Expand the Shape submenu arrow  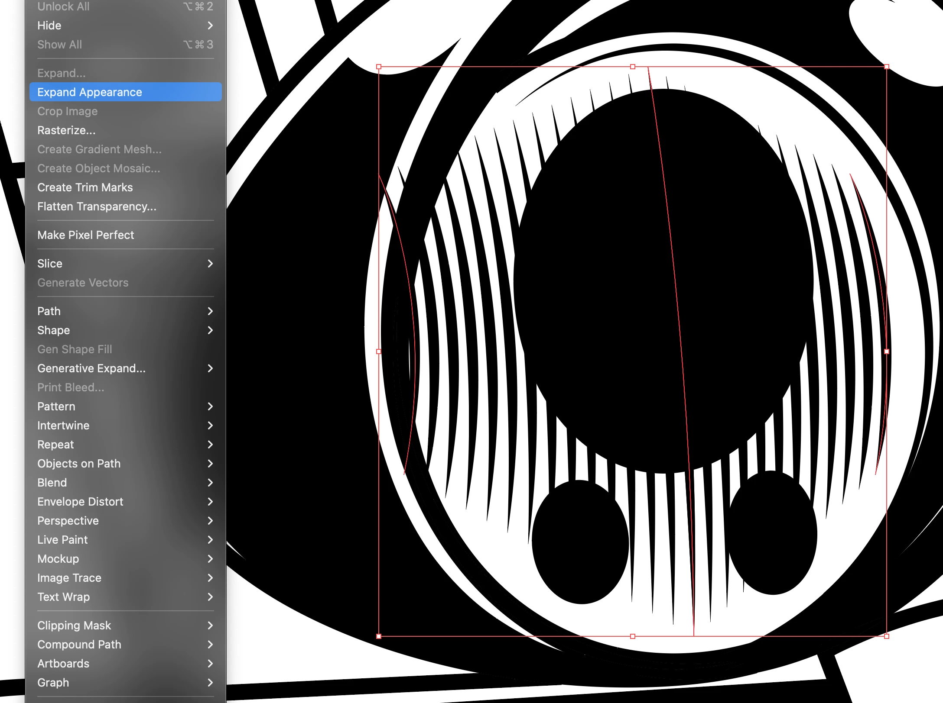tap(210, 330)
